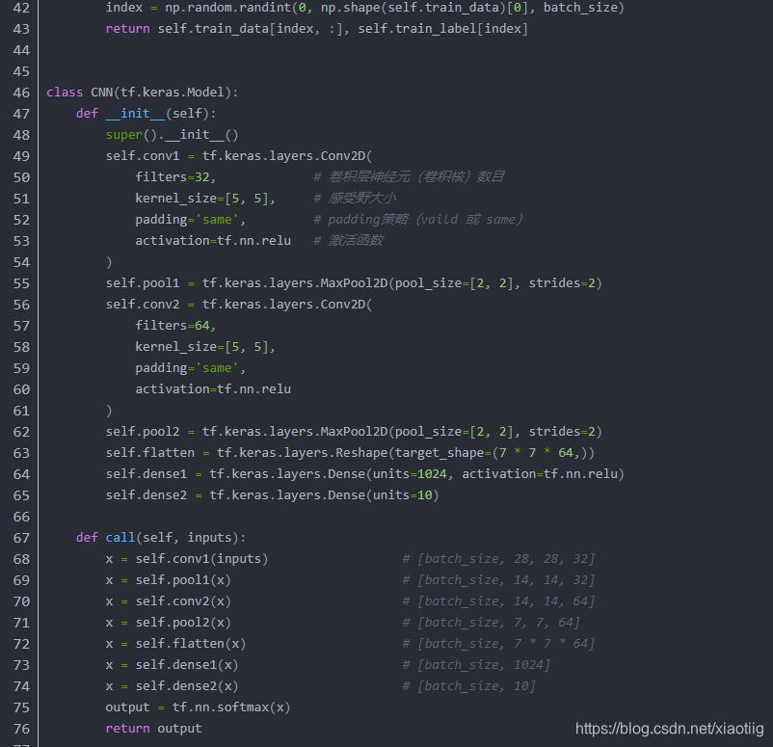Image resolution: width=773 pixels, height=747 pixels.
Task: Click 'self.conv1' assignment on line 49
Action: [x=143, y=156]
